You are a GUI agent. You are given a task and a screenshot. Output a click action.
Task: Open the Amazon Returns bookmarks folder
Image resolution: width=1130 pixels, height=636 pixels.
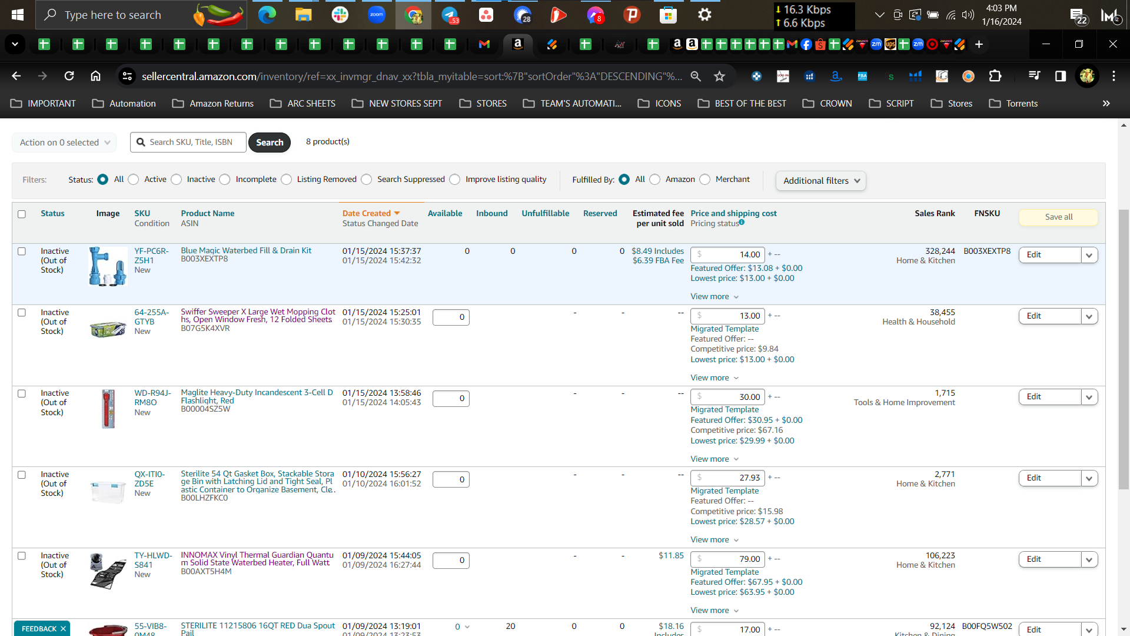[x=213, y=103]
